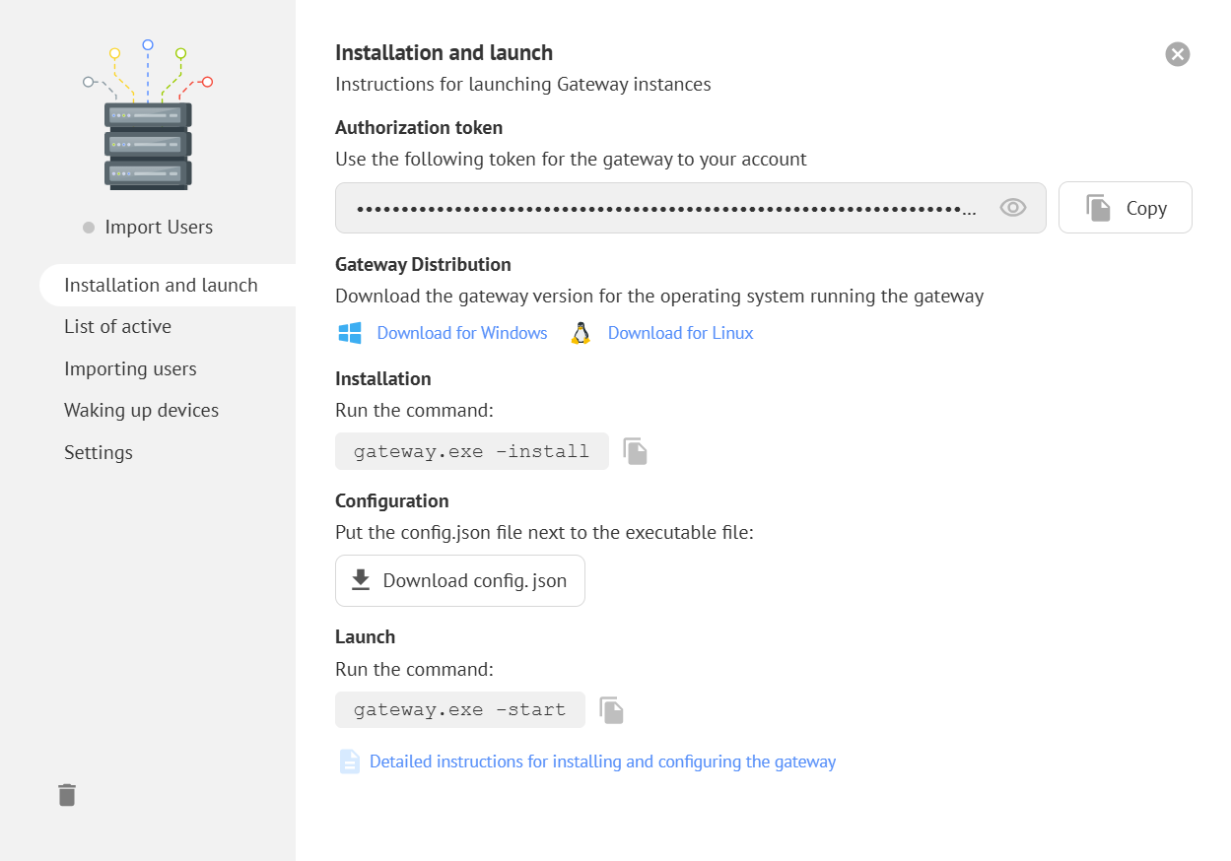Image resolution: width=1231 pixels, height=861 pixels.
Task: Copy the gateway.exe -install command
Action: [x=636, y=451]
